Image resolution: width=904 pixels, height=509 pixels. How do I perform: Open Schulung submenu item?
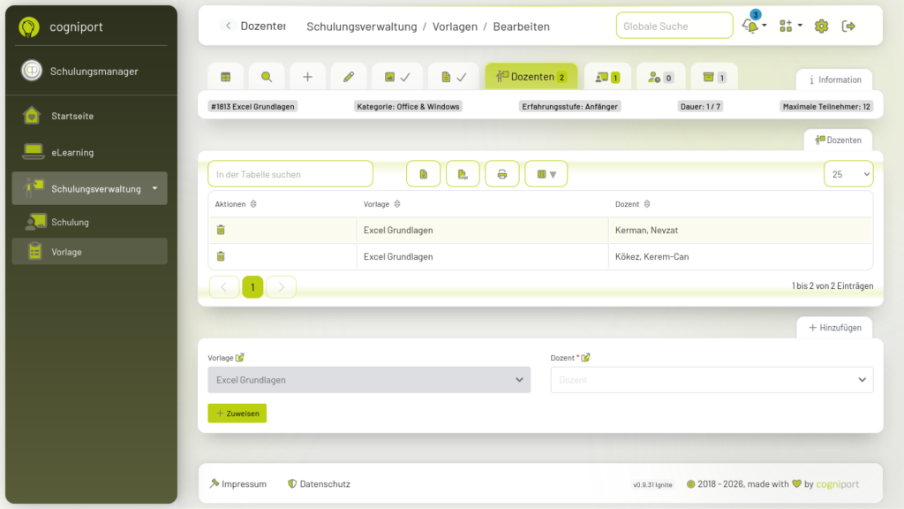(89, 222)
